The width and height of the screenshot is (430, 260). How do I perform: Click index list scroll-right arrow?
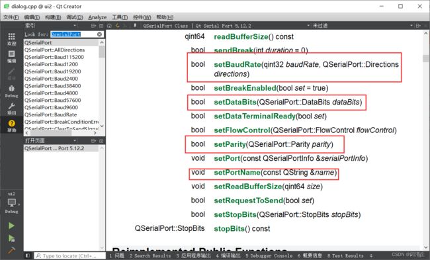pos(95,133)
